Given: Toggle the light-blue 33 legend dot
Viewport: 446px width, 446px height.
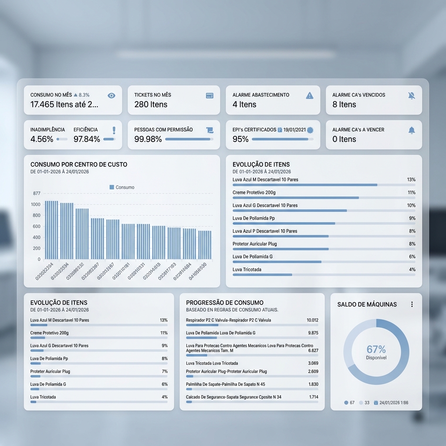Looking at the screenshot, I should [362, 403].
